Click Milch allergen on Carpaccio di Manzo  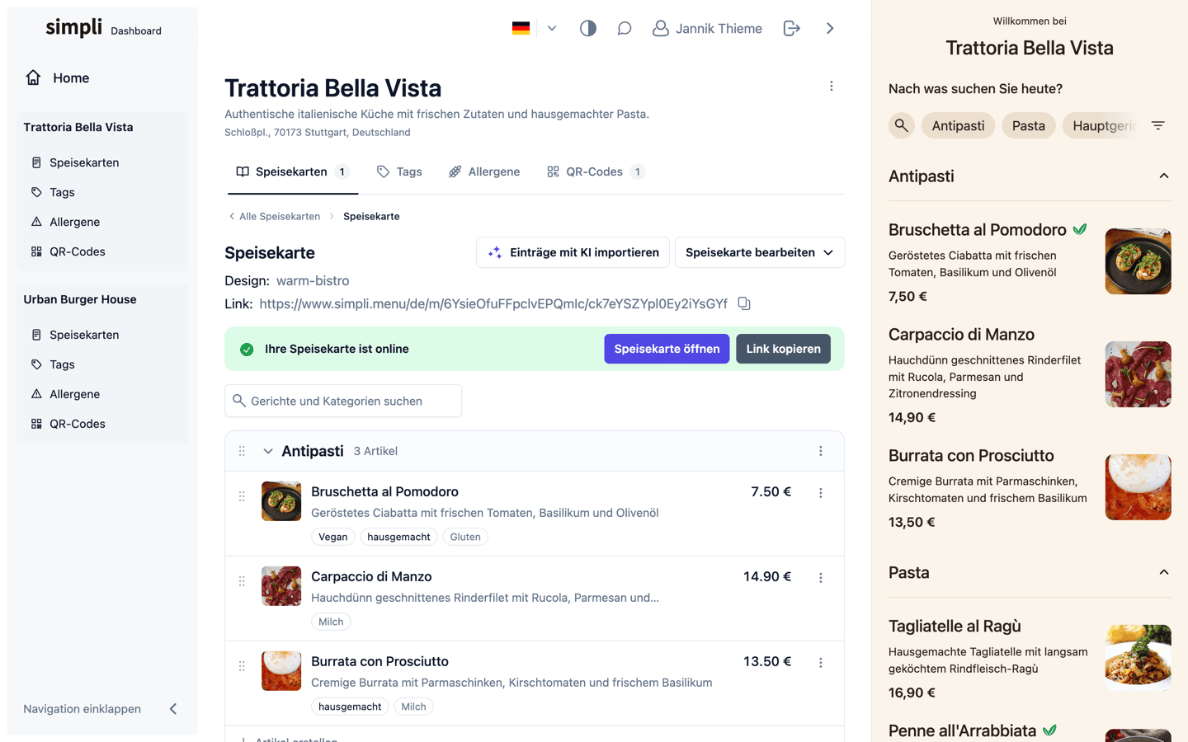331,622
